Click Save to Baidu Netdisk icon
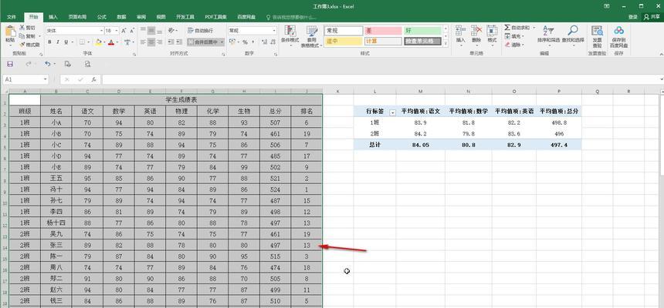The height and width of the screenshot is (308, 664). [619, 31]
